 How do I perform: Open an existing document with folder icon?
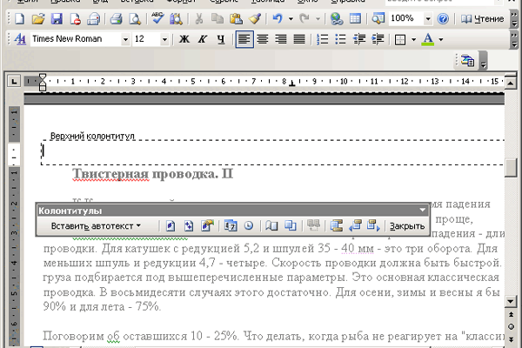(38, 18)
